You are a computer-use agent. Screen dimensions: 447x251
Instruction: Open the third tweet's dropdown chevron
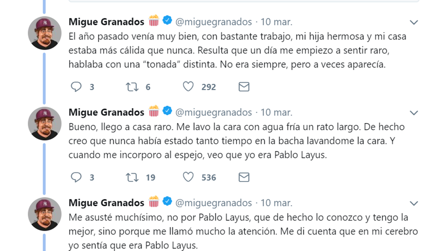pyautogui.click(x=414, y=203)
